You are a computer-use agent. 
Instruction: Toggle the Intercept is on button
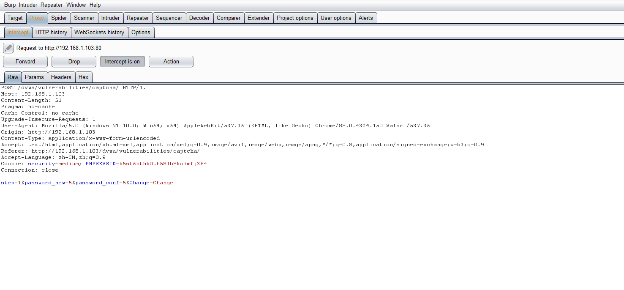coord(123,61)
